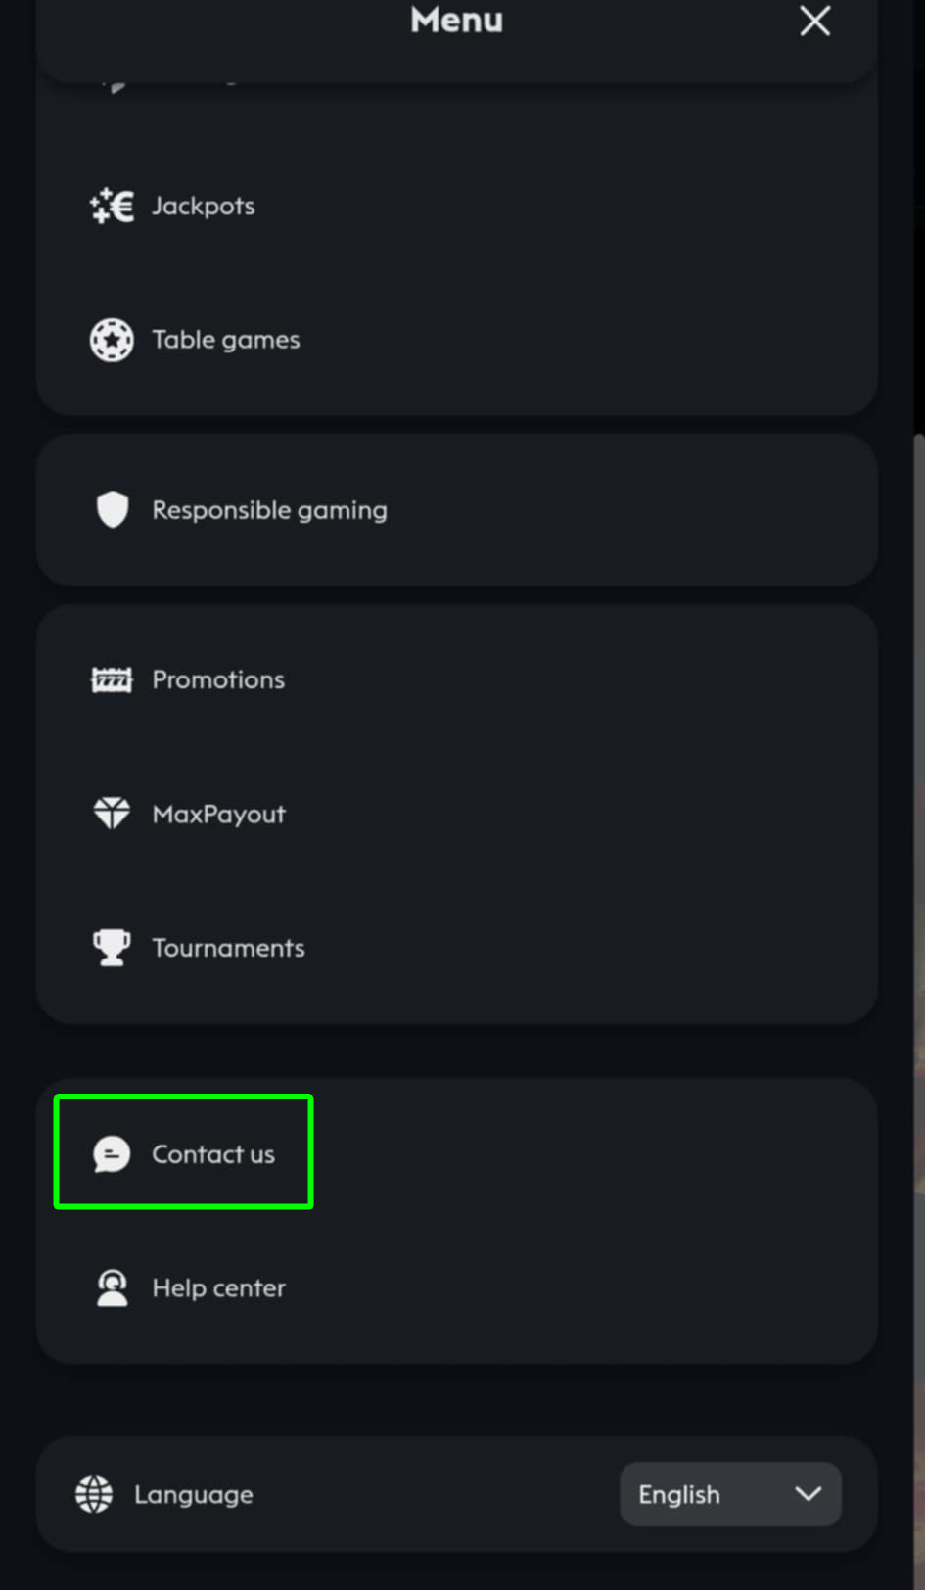Click the Responsible gaming shield icon
Image resolution: width=925 pixels, height=1590 pixels.
(113, 510)
